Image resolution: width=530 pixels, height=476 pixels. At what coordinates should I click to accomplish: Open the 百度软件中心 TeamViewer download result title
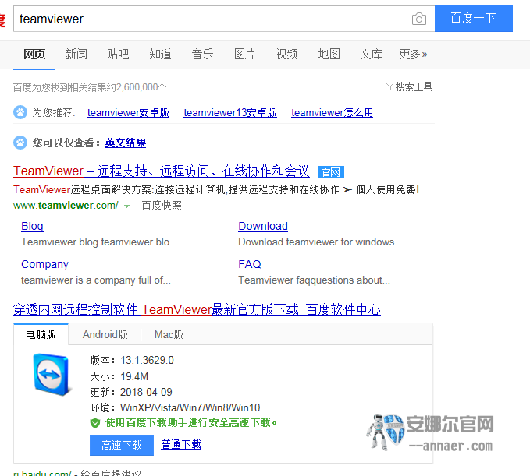click(197, 309)
